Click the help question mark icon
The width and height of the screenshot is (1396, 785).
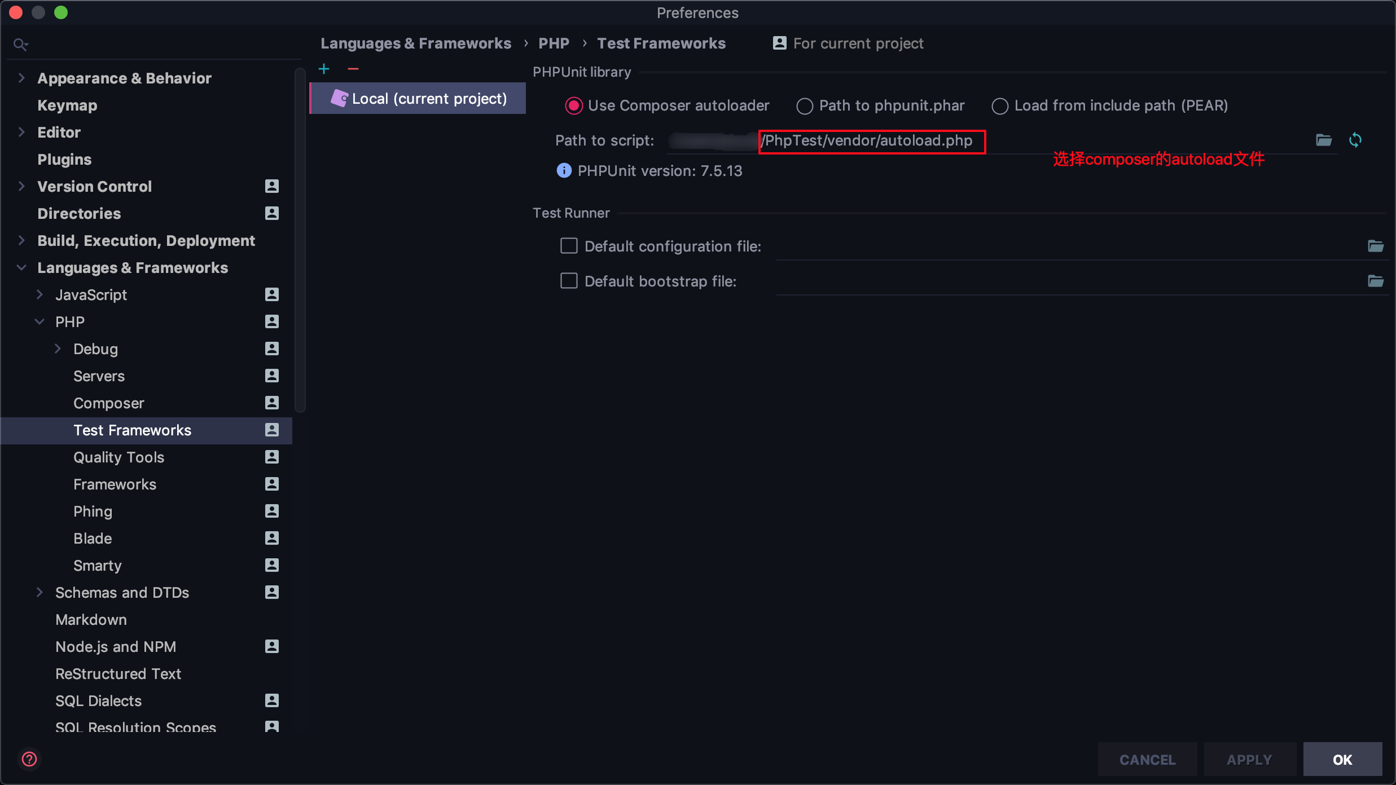[x=29, y=759]
